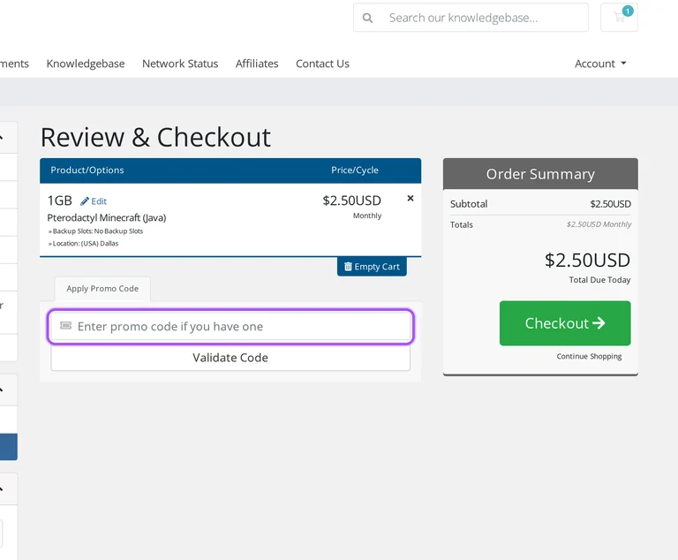
Task: Click the Product/Options column header
Action: point(87,170)
